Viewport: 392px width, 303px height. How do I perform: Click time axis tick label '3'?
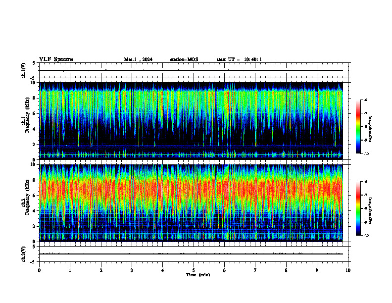[132, 270]
